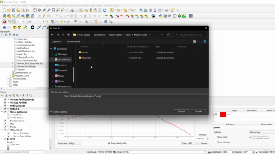Open project with the folder icon
This screenshot has width=275, height=154.
[9, 10]
